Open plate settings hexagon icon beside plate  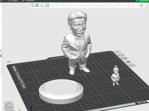(x=132, y=65)
